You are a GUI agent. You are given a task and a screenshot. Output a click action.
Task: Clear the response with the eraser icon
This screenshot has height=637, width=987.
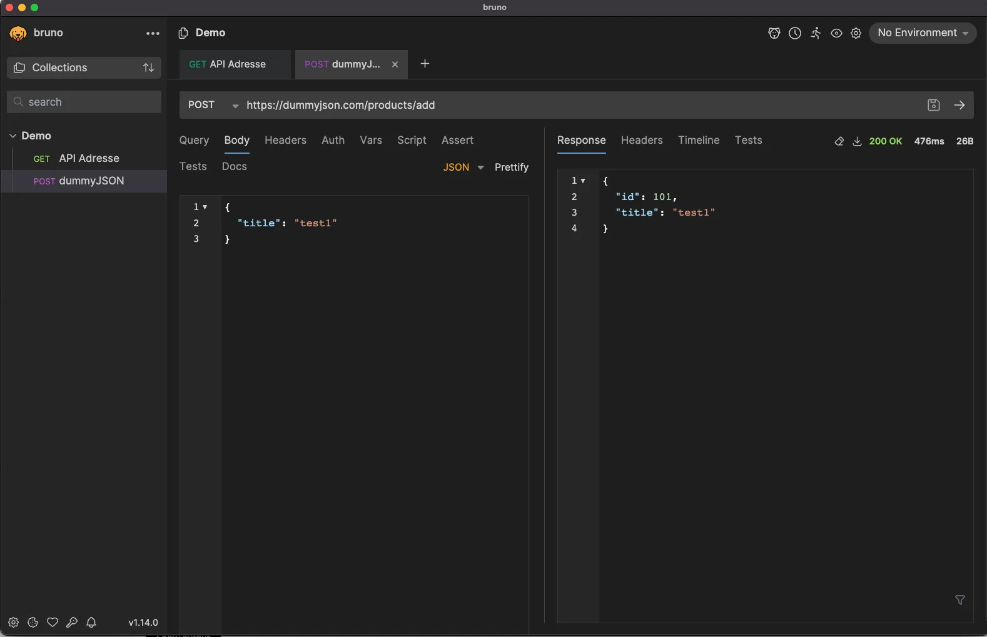coord(839,141)
